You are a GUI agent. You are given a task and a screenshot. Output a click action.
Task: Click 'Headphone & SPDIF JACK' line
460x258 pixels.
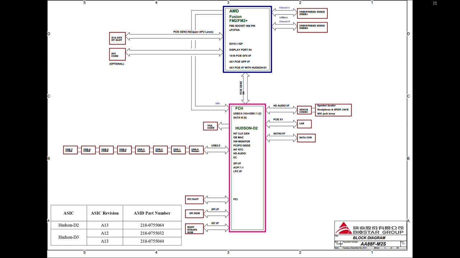[x=333, y=110]
